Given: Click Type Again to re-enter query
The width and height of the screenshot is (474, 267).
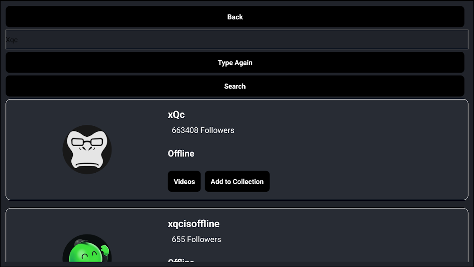Looking at the screenshot, I should [235, 63].
